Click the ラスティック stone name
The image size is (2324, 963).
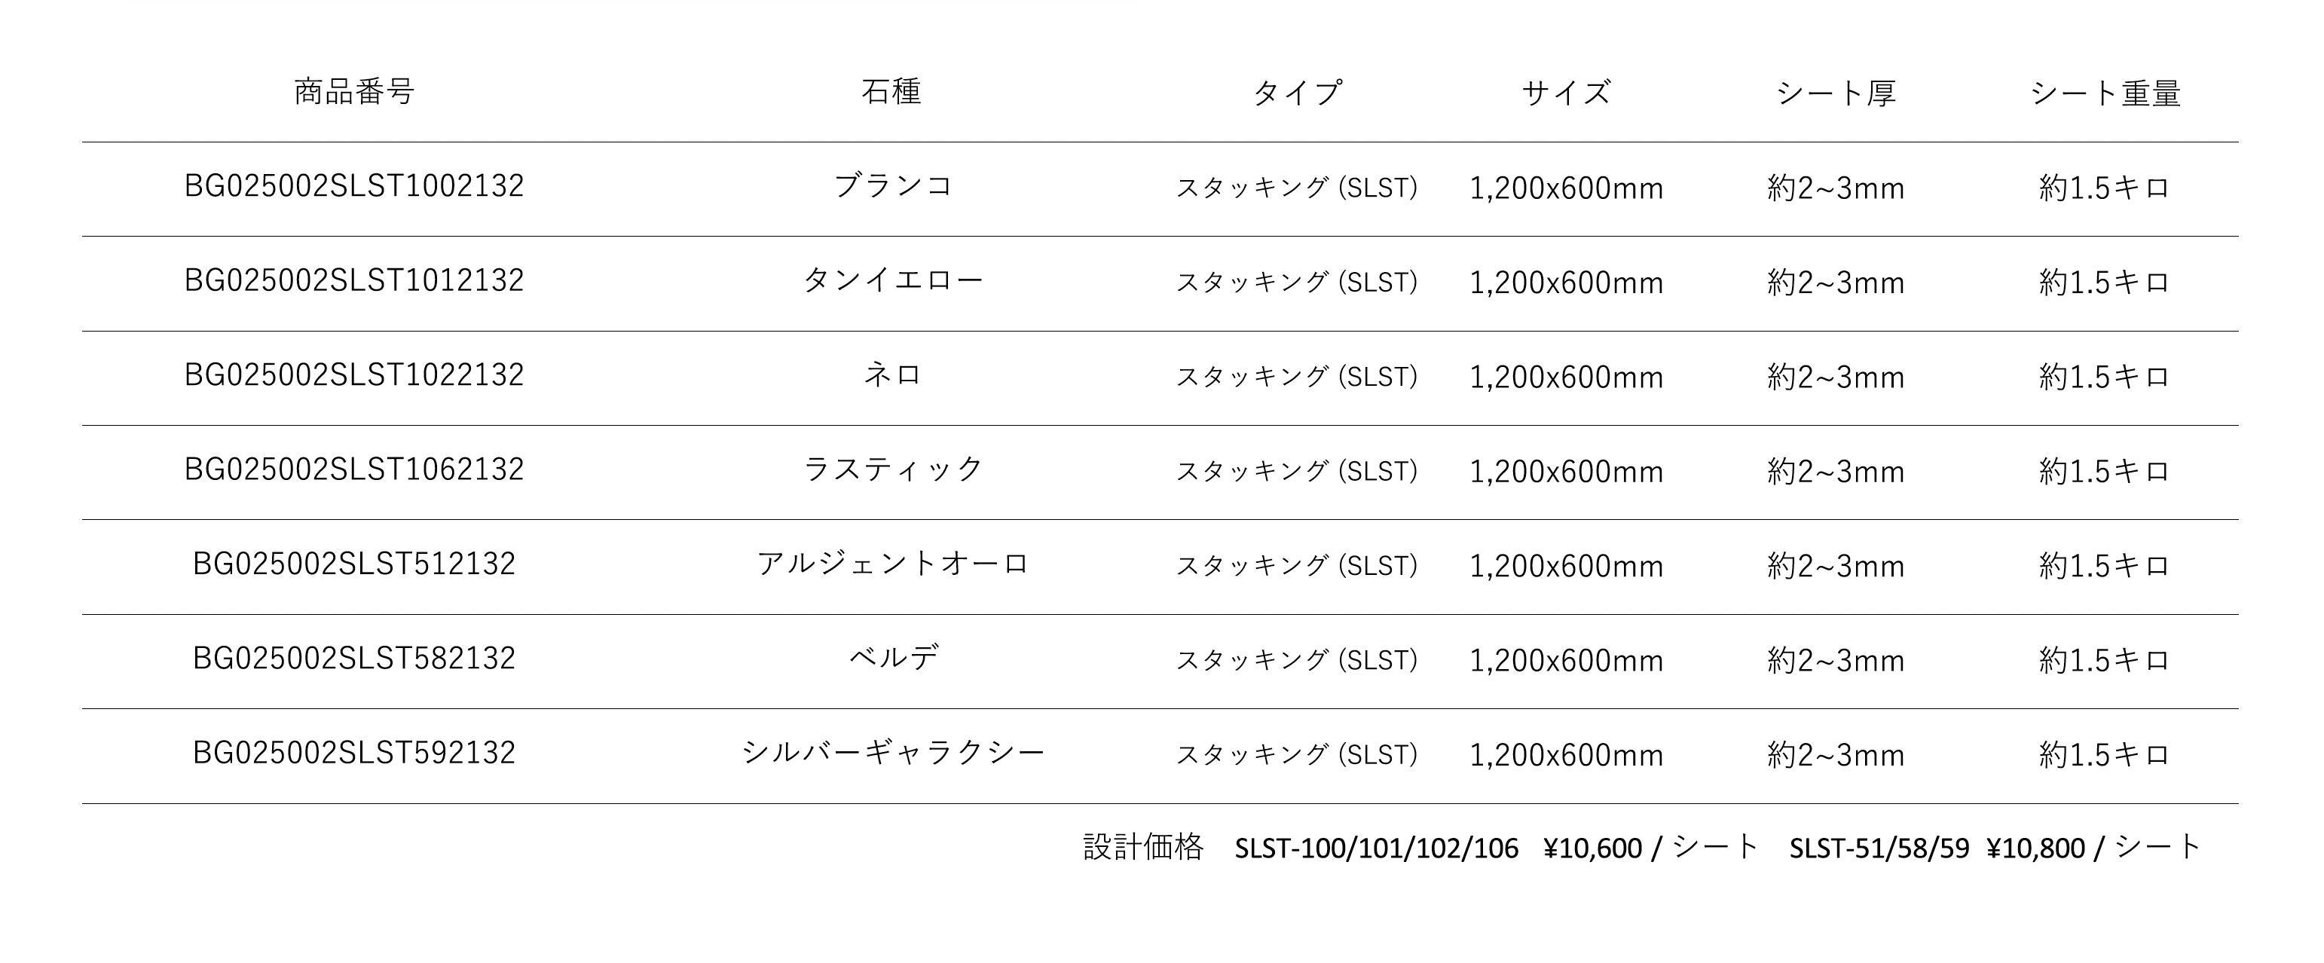click(892, 469)
